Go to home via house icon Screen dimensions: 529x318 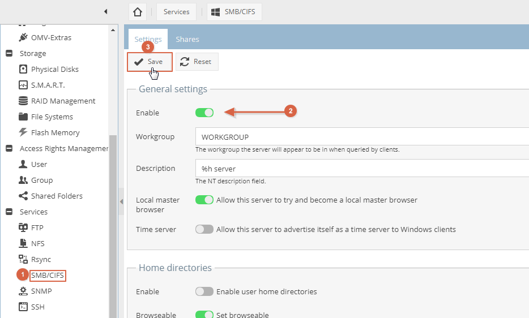point(137,12)
